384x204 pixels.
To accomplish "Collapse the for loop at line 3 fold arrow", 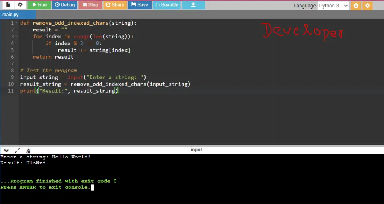I will pos(16,37).
